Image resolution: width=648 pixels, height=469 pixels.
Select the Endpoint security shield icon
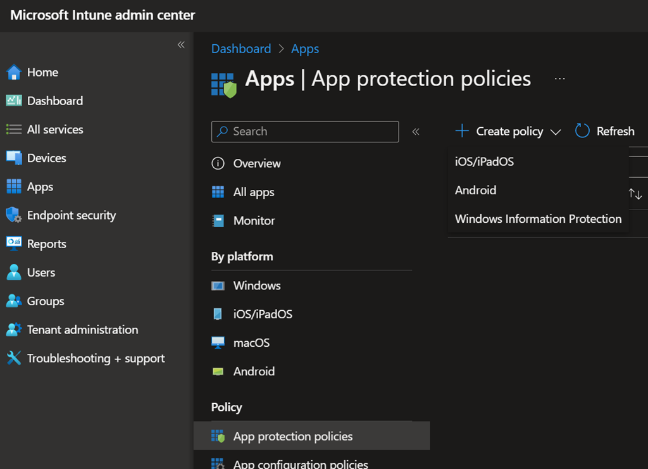pos(14,215)
